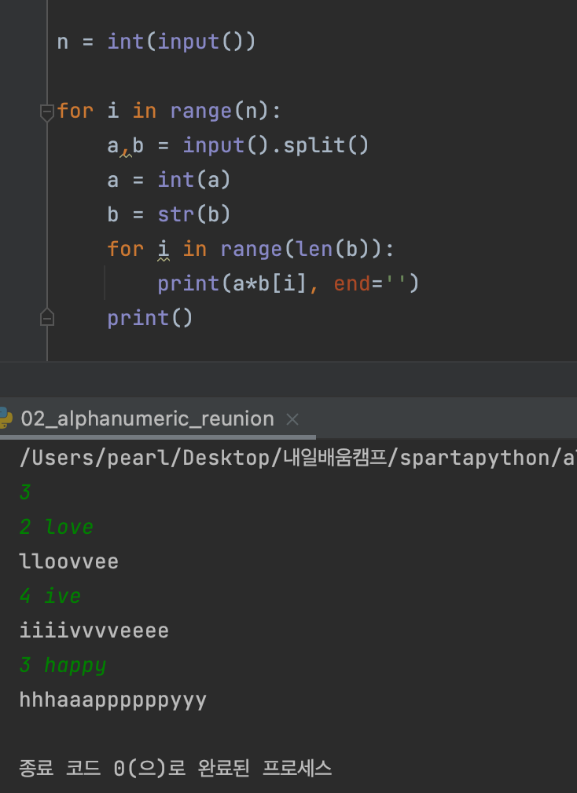Click the line b = str(b)

(x=168, y=214)
